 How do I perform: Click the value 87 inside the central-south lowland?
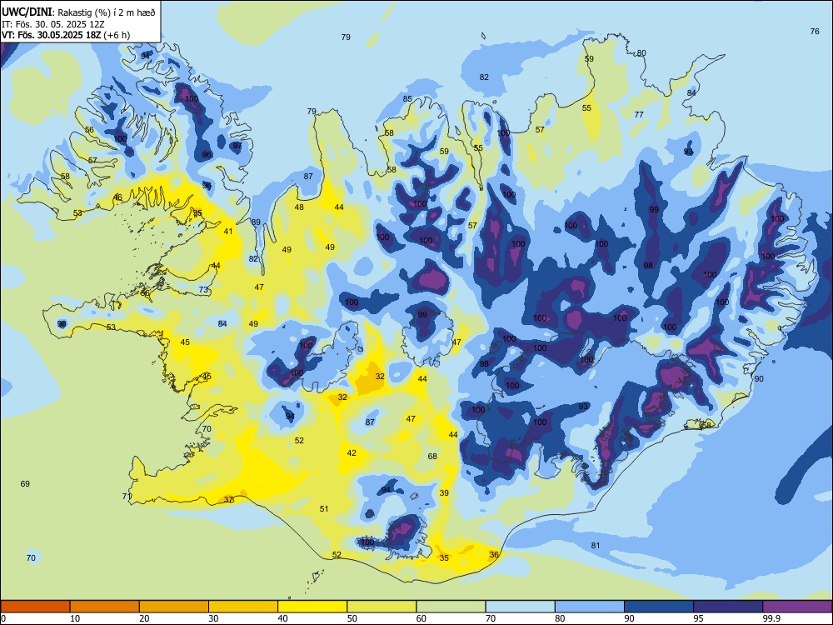[371, 422]
